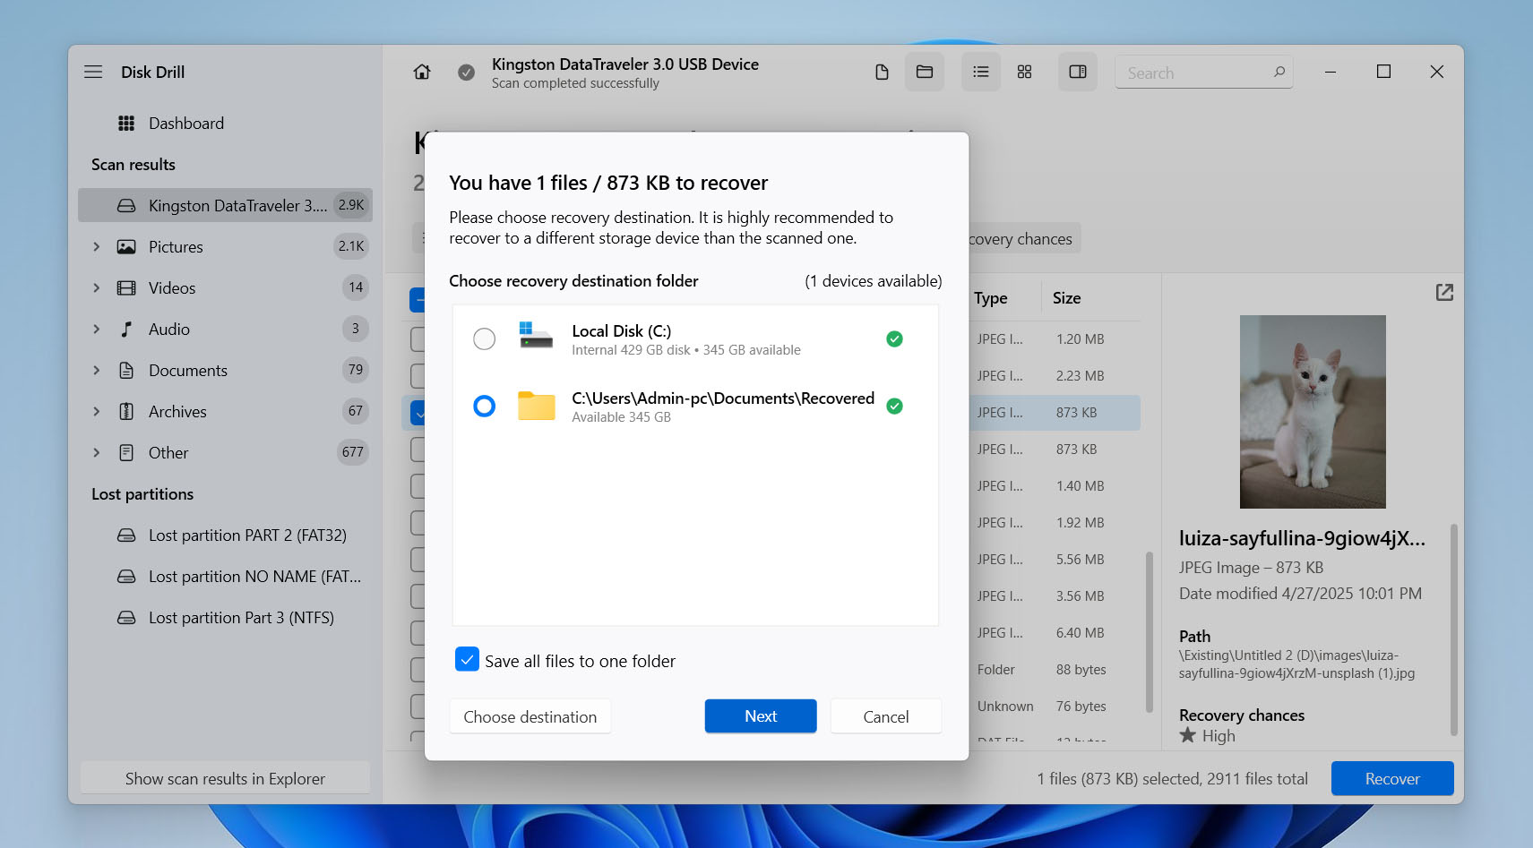1533x848 pixels.
Task: Open Lost partition NO NAME entry
Action: pyautogui.click(x=225, y=577)
